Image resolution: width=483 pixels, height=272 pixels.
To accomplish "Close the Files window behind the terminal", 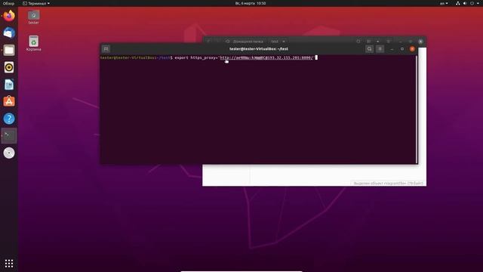I will pos(420,42).
